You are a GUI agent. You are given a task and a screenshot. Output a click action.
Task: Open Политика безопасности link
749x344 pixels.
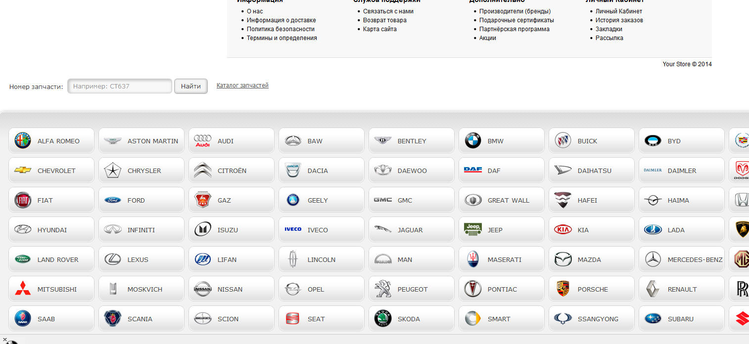pos(281,29)
